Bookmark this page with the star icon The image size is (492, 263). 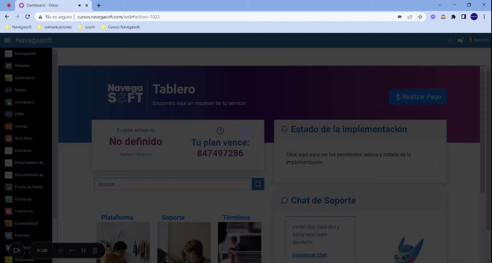tap(420, 17)
